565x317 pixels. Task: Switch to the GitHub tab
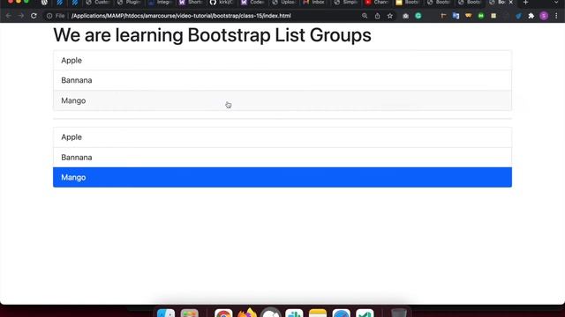[x=222, y=2]
